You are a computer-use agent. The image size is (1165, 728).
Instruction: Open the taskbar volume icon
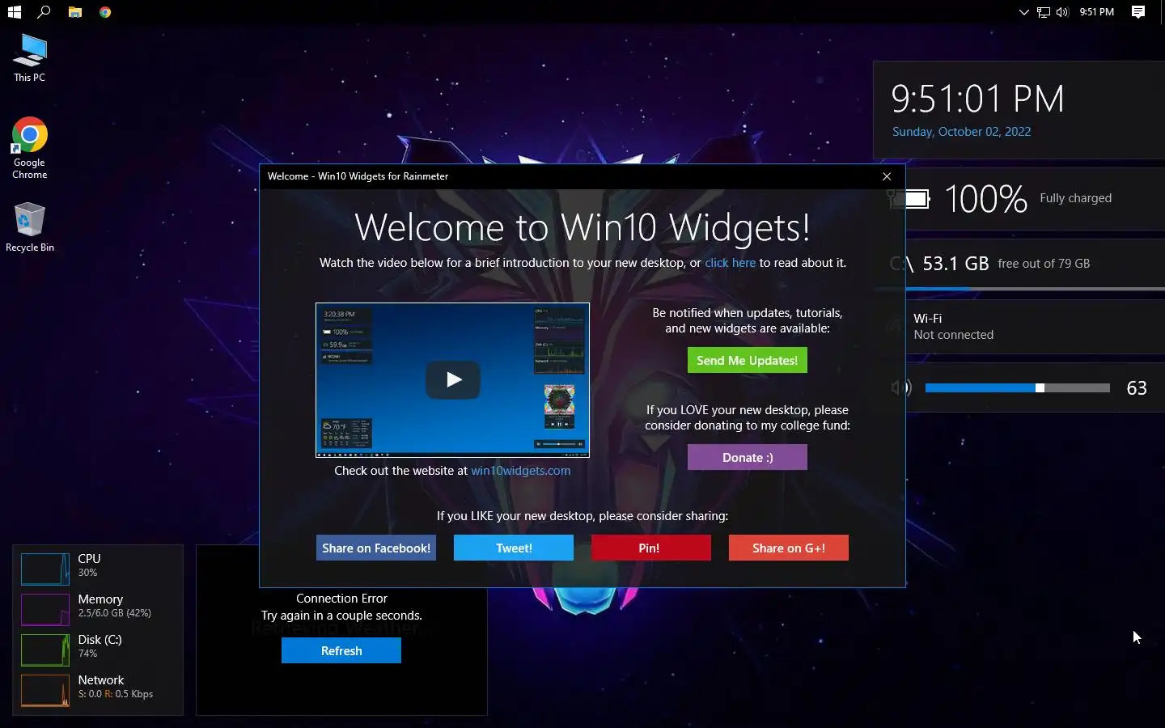click(1062, 12)
